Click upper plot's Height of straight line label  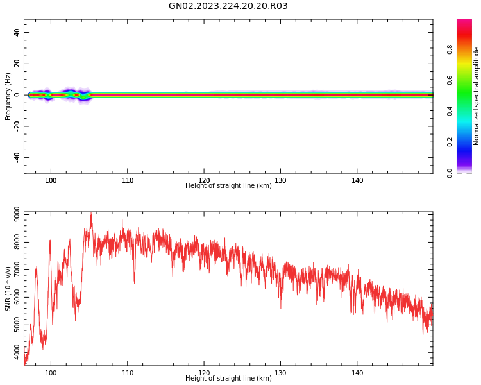(x=228, y=185)
